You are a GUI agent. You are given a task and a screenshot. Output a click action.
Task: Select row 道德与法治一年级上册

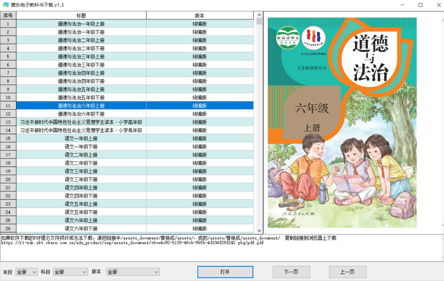tap(81, 24)
